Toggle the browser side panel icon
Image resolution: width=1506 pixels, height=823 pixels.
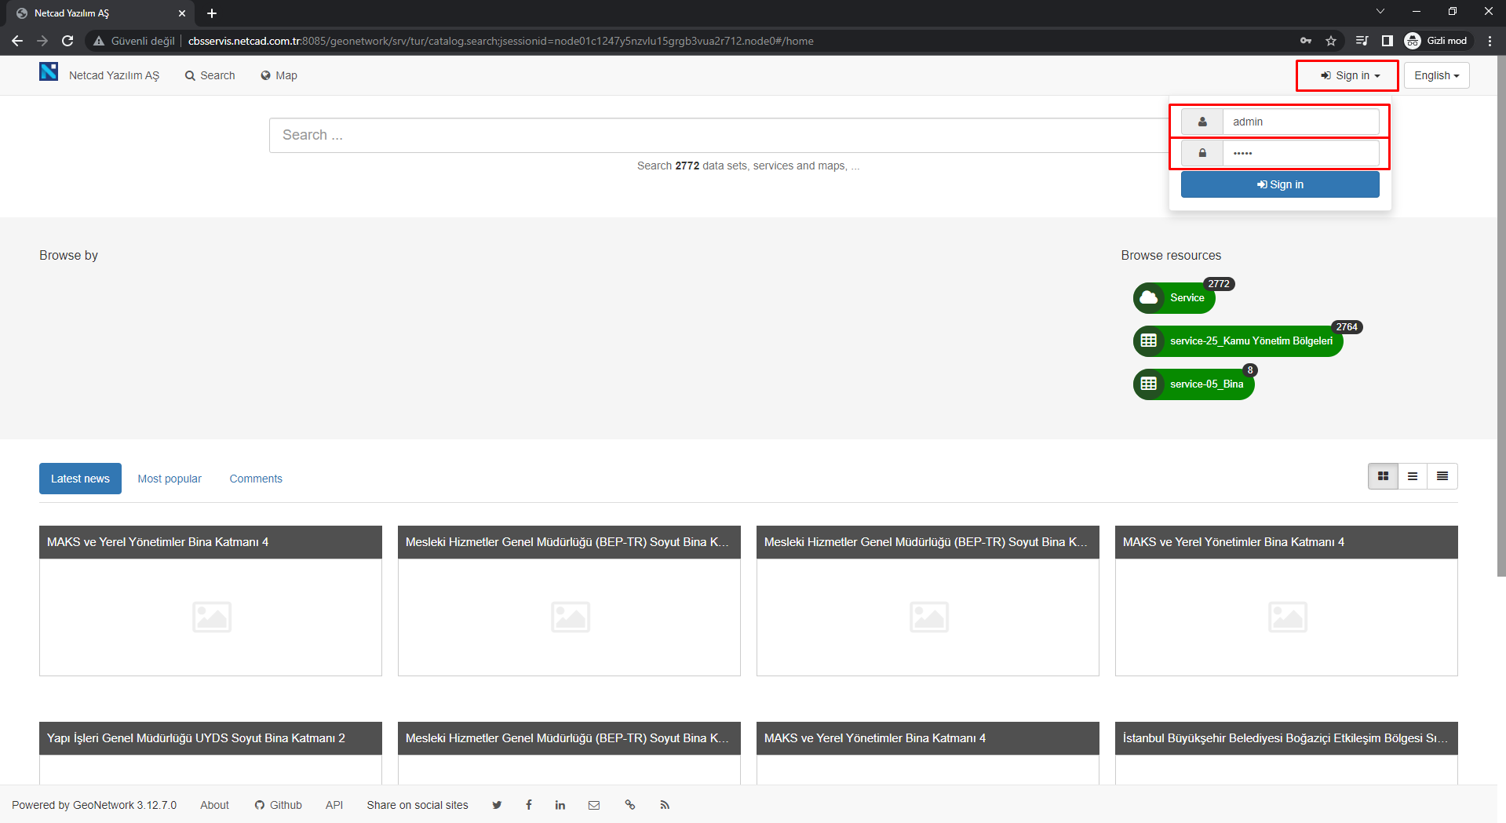(1387, 41)
